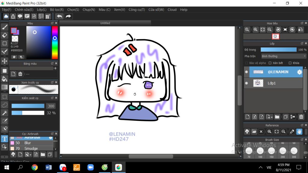Adjust the Độ trong opacity slider
Viewport: 308px width, 173px height.
click(279, 50)
